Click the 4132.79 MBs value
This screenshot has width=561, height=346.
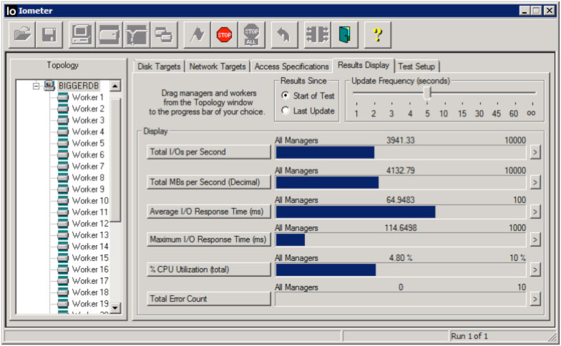tap(401, 170)
